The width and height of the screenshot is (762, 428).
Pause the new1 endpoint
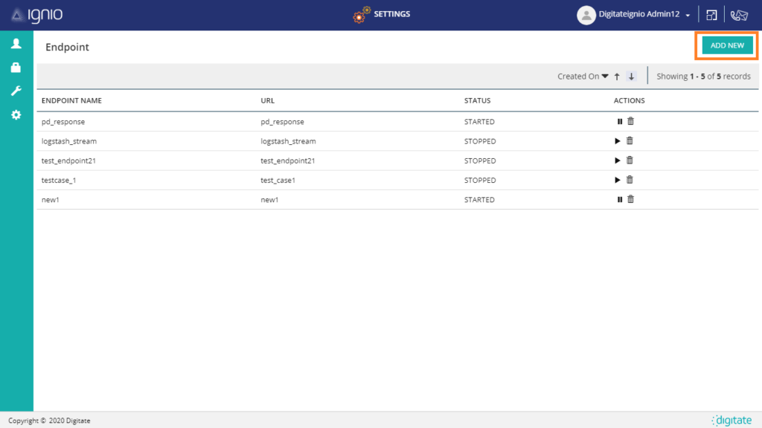pos(619,199)
